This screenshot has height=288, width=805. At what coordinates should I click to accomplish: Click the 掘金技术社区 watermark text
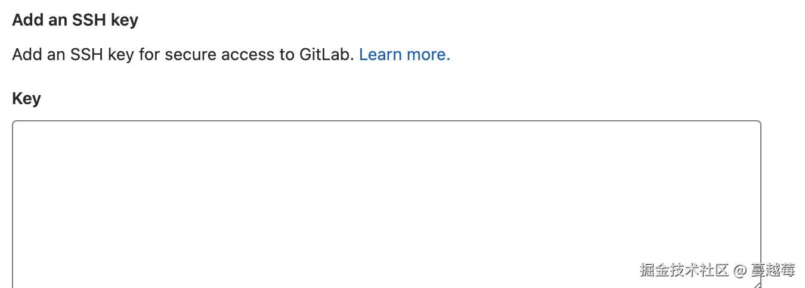(685, 270)
